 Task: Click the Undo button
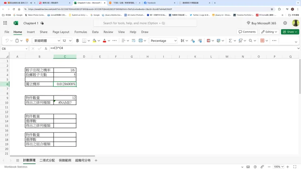click(7, 41)
